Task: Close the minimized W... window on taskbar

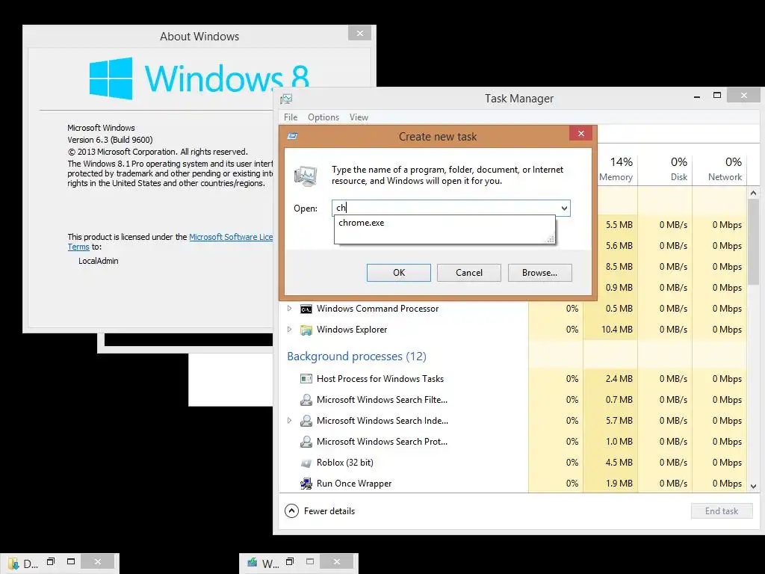Action: (337, 562)
